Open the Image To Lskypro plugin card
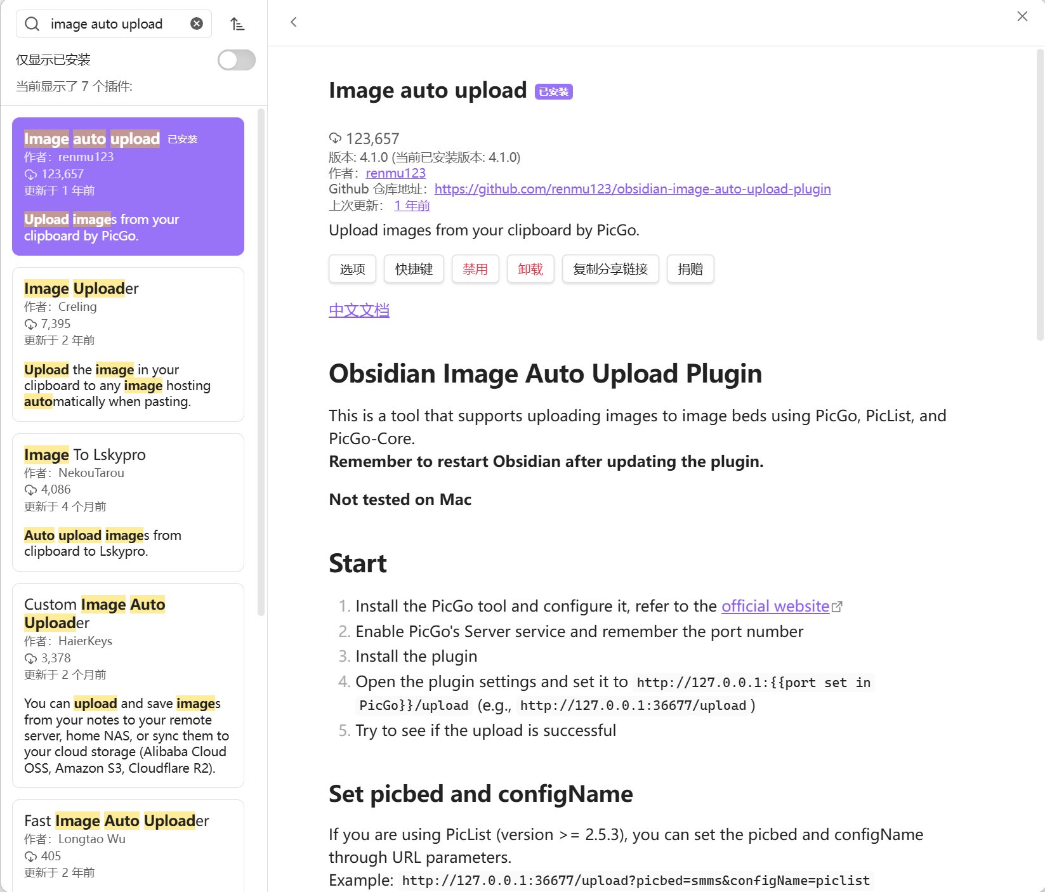This screenshot has height=892, width=1045. pyautogui.click(x=128, y=502)
